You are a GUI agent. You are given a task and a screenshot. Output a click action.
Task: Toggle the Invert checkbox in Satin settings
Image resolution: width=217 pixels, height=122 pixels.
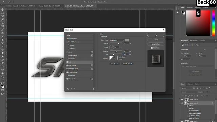118,59
